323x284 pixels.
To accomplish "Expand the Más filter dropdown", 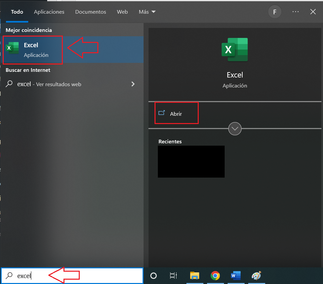I will point(147,12).
